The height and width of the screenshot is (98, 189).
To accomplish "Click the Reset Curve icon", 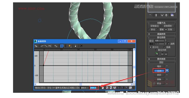I will point(76,46).
